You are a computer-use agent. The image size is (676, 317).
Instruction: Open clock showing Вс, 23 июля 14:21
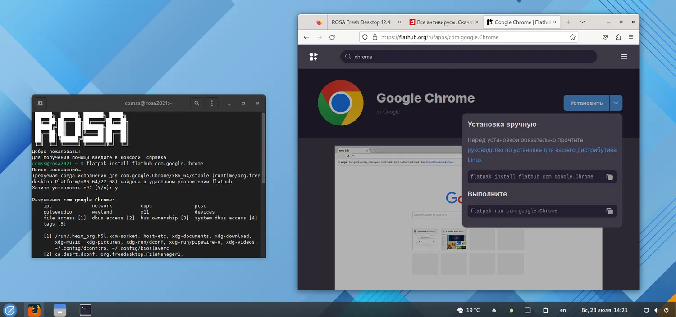click(604, 310)
